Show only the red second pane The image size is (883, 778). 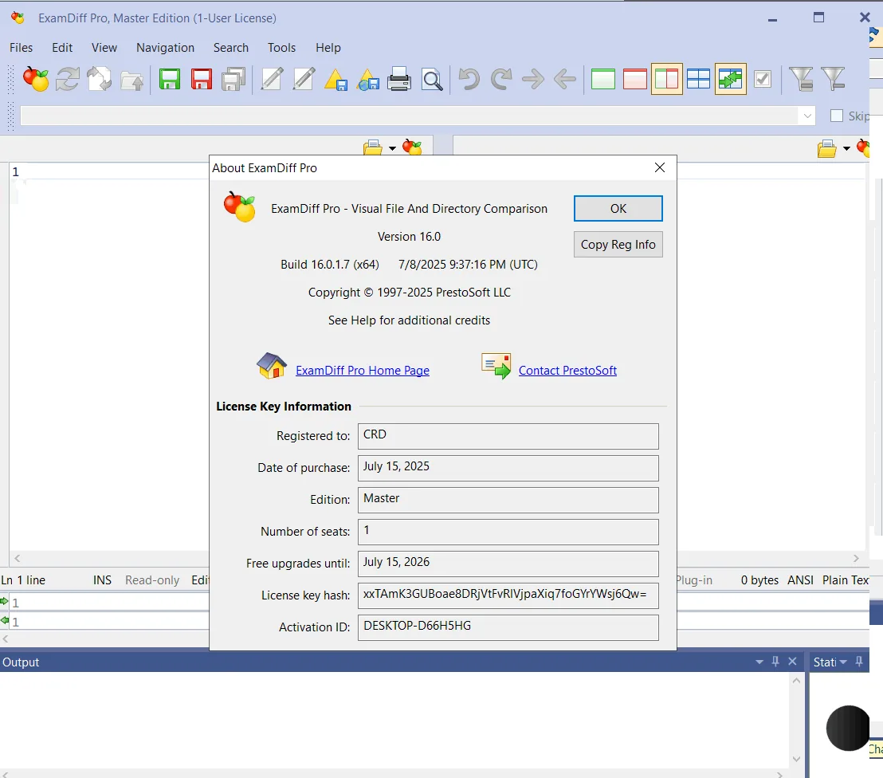coord(635,79)
